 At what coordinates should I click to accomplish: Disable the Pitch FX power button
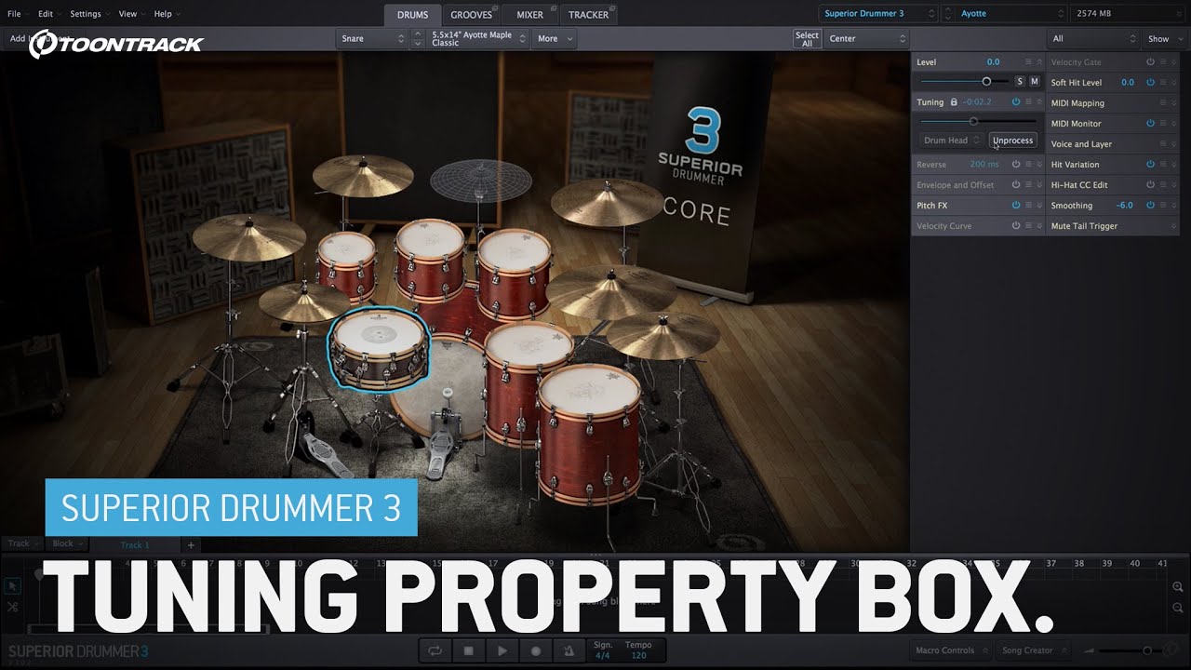[x=1016, y=206]
